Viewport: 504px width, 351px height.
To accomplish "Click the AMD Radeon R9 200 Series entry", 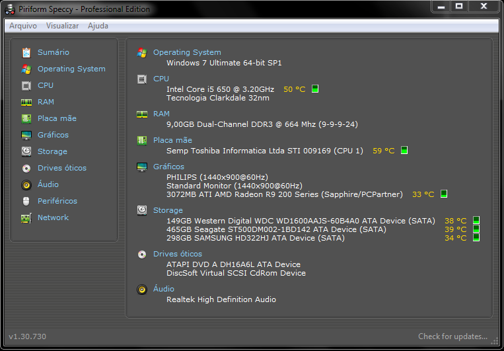I will (x=285, y=194).
